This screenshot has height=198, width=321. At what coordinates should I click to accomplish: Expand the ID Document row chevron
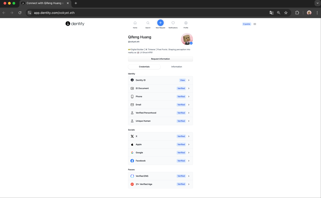pos(189,88)
